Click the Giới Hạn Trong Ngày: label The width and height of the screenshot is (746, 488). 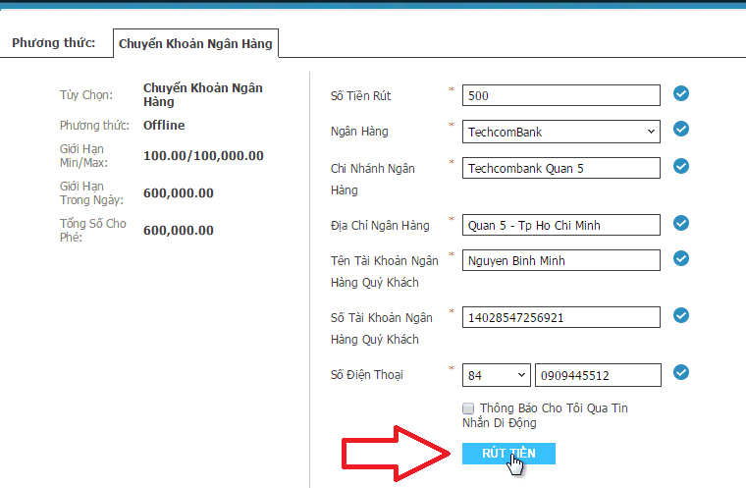tap(91, 192)
